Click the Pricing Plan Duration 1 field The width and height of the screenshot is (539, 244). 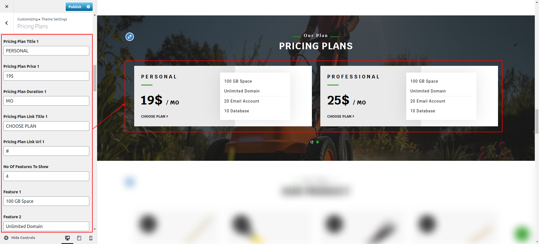46,101
